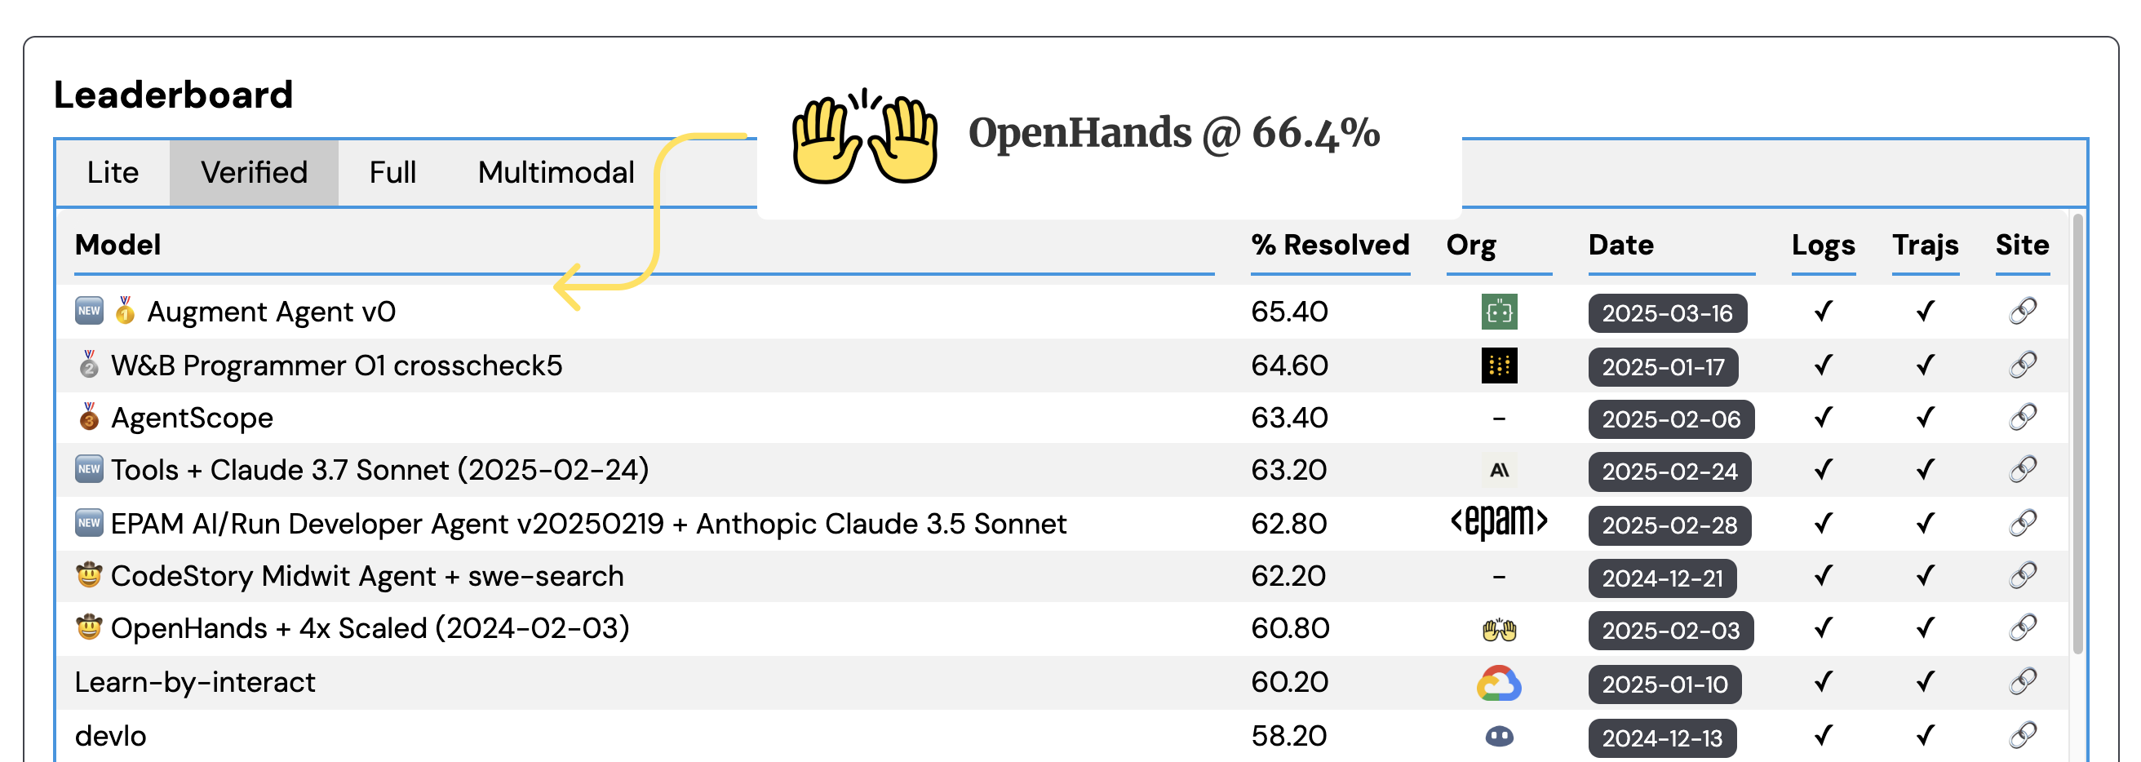Click the devlo organization icon
Image resolution: width=2141 pixels, height=762 pixels.
click(1499, 735)
